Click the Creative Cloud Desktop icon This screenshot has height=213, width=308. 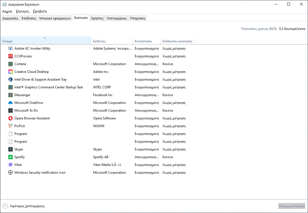click(x=11, y=72)
